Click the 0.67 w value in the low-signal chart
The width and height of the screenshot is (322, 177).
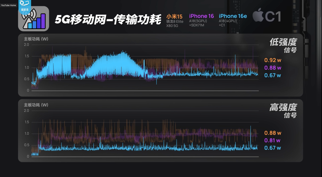pos(273,75)
